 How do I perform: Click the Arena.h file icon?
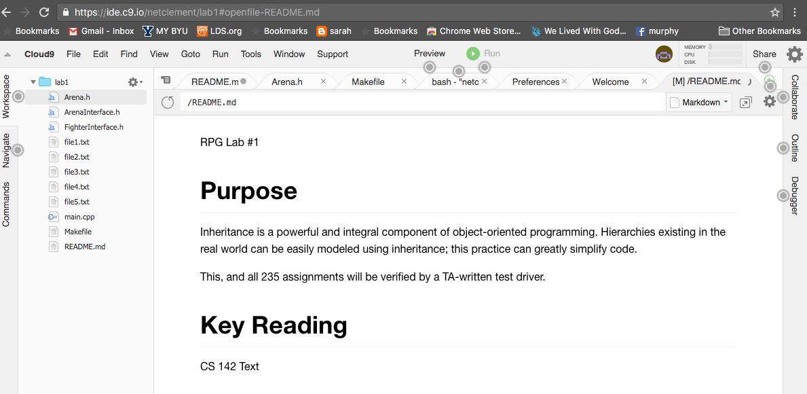point(52,97)
